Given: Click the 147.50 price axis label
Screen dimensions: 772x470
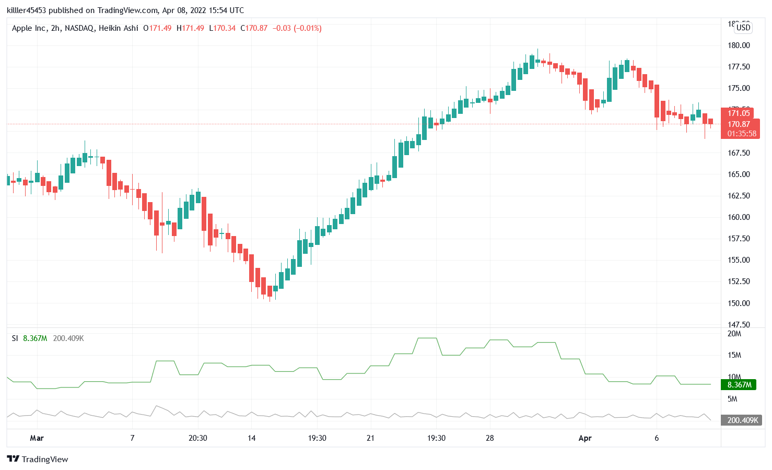Looking at the screenshot, I should pyautogui.click(x=739, y=325).
